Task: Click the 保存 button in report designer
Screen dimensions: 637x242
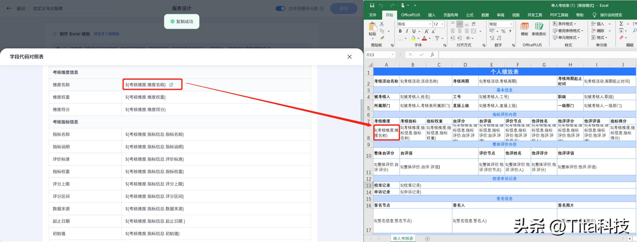Action: click(343, 8)
